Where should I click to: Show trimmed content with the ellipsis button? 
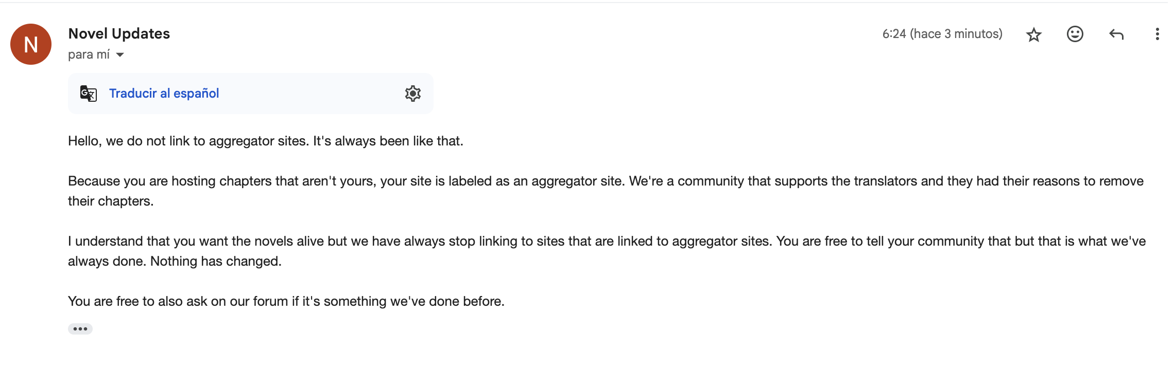80,329
